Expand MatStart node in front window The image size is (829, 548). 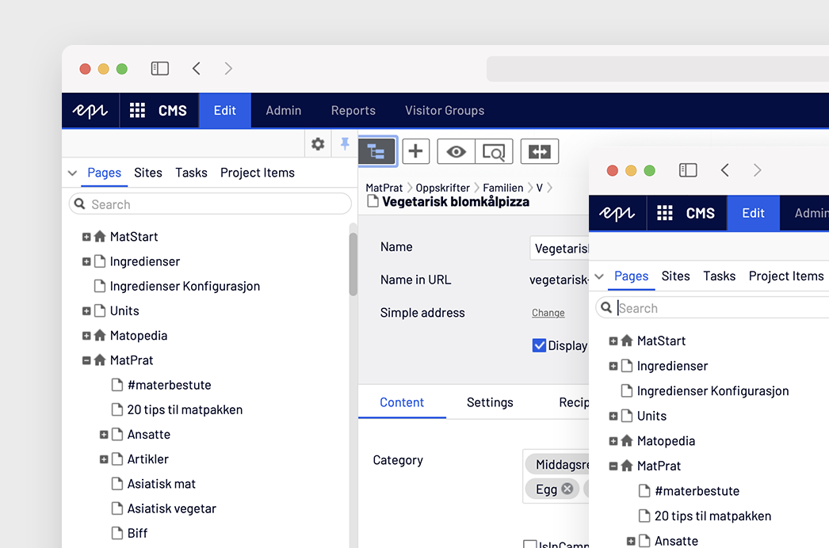(x=613, y=341)
